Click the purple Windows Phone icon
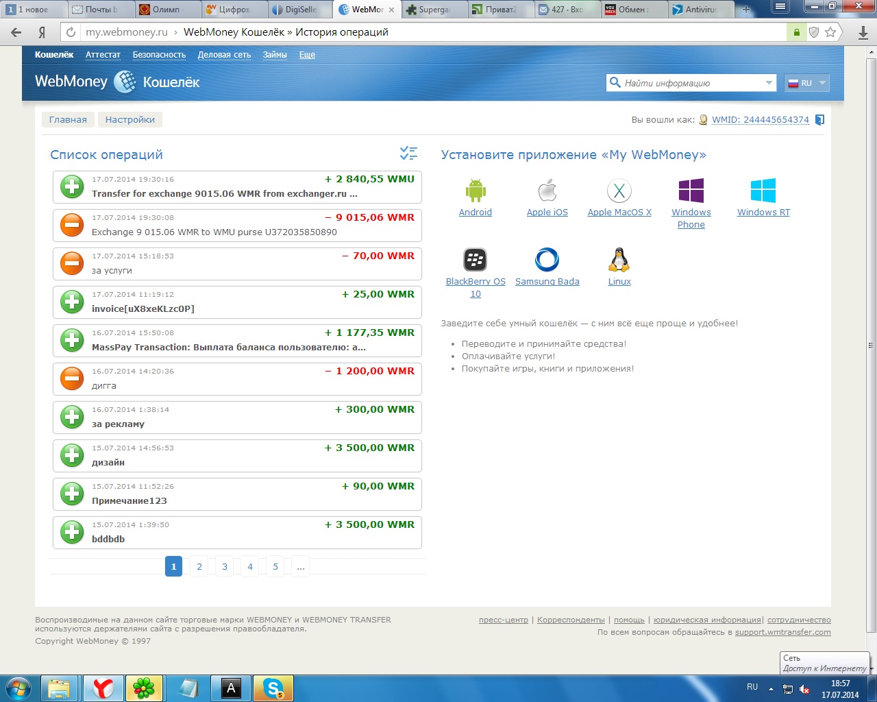The width and height of the screenshot is (877, 702). 691,191
